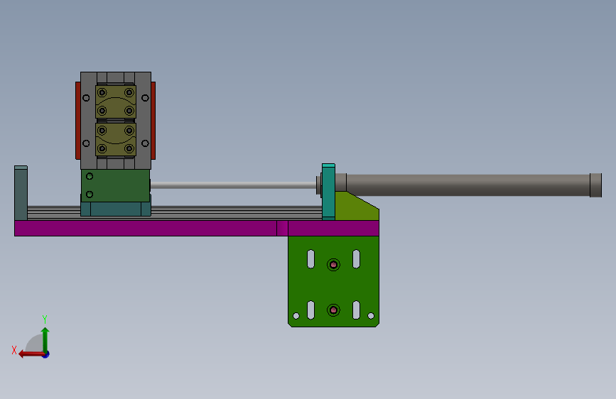
Task: Pick the dark green carriage block
Action: [116, 185]
